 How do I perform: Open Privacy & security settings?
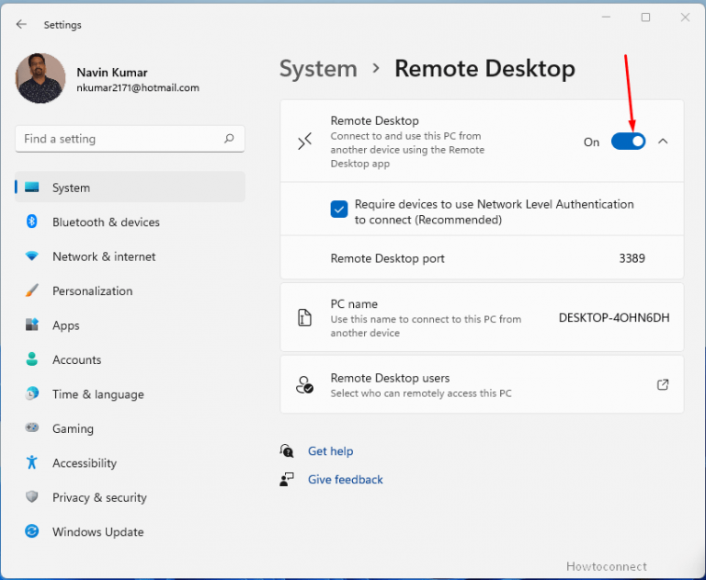point(130,497)
